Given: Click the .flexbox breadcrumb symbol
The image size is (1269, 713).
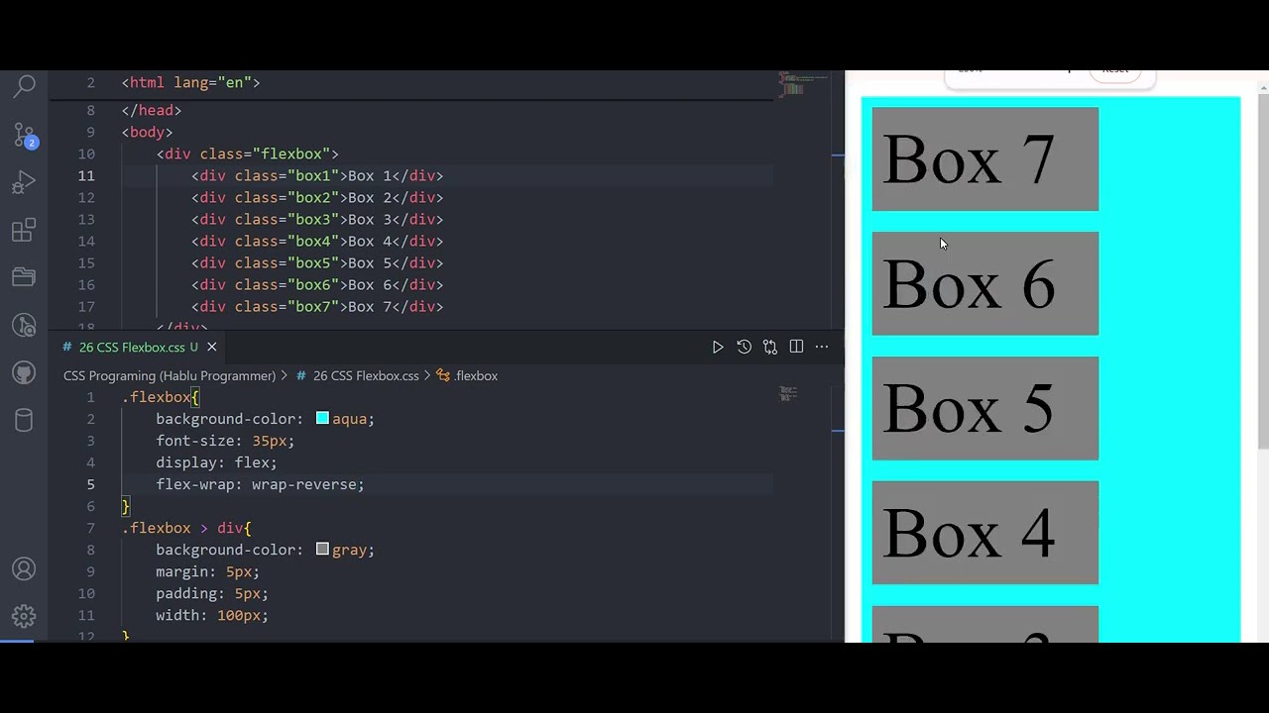Looking at the screenshot, I should tap(468, 375).
